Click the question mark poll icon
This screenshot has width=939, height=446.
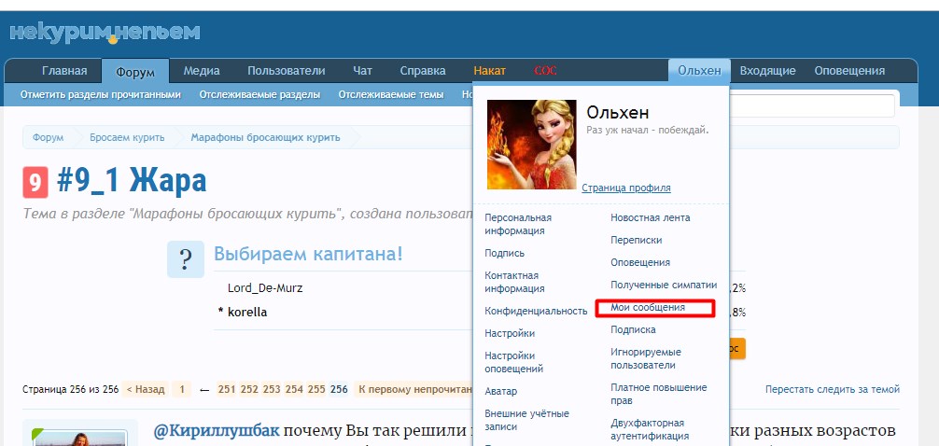pos(186,259)
